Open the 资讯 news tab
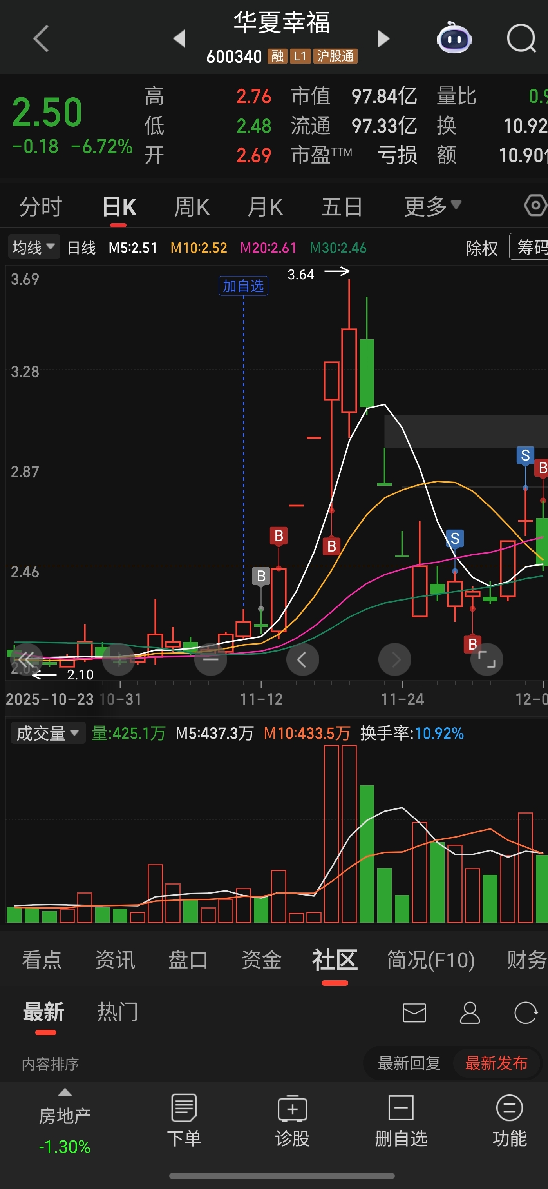 pyautogui.click(x=115, y=960)
